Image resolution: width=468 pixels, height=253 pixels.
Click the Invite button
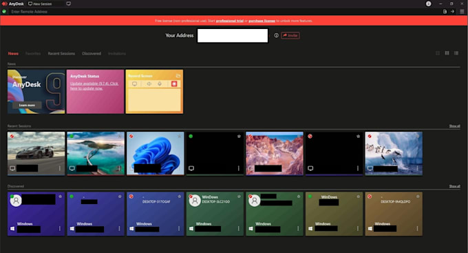290,35
